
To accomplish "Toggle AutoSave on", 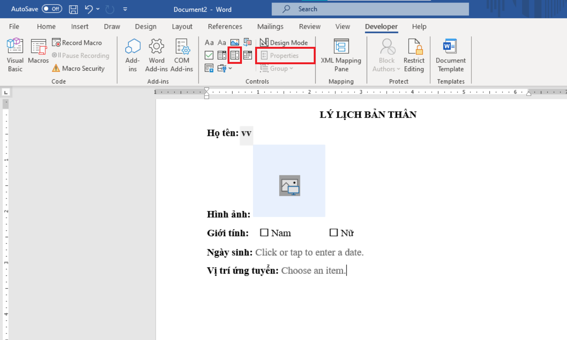I will pyautogui.click(x=51, y=9).
